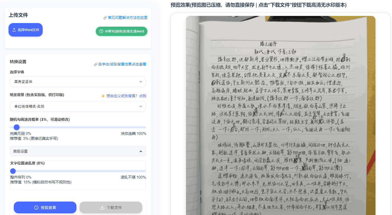The width and height of the screenshot is (392, 215).
Task: Click the 推荐值: 15% hint text
Action: 41,182
